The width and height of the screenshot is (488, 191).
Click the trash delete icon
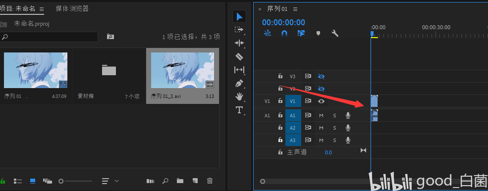[210, 181]
